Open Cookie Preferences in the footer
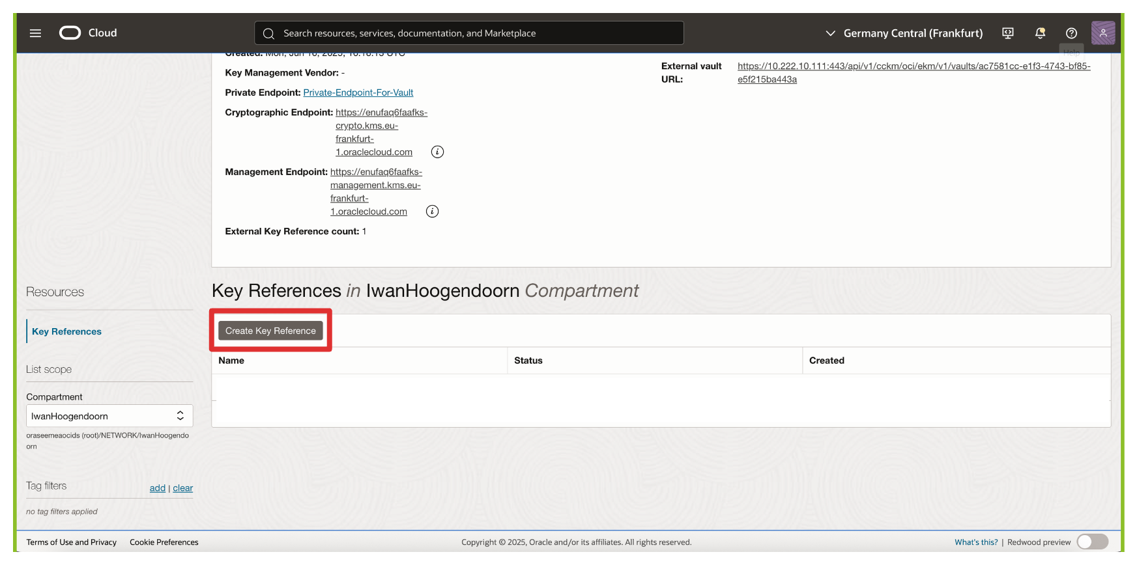This screenshot has width=1137, height=565. [x=164, y=542]
